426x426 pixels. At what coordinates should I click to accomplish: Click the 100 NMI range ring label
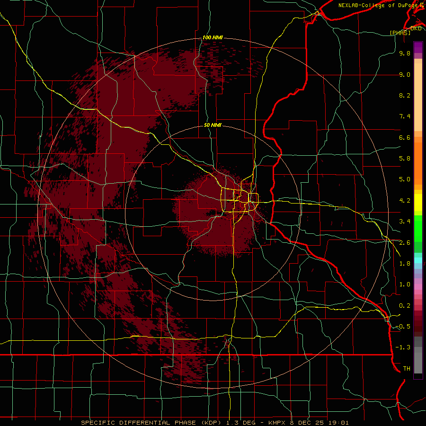[x=213, y=37]
